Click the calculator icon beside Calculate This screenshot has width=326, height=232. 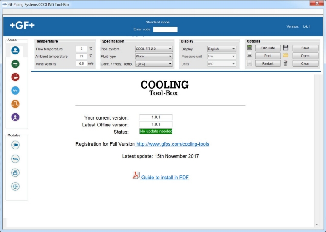[x=249, y=48]
